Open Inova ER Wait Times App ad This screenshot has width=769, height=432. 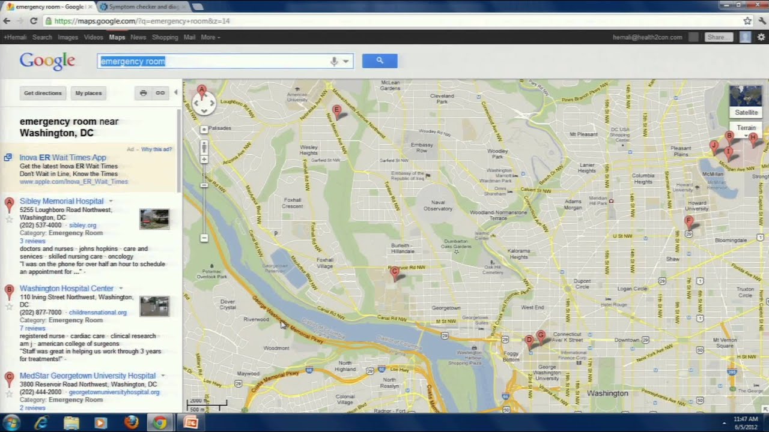click(62, 157)
